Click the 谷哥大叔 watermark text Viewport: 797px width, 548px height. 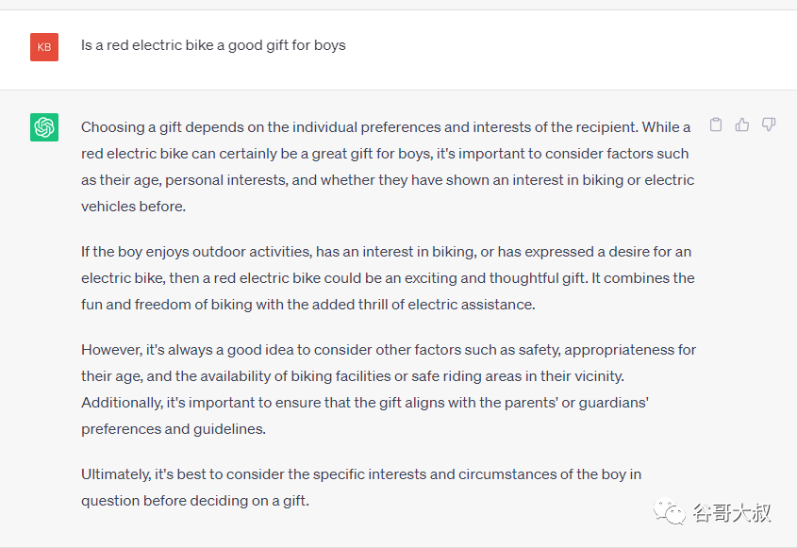coord(732,513)
